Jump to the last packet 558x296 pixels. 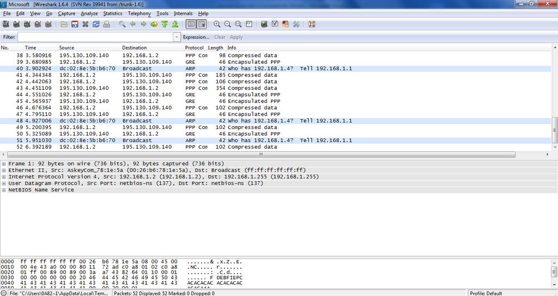point(175,24)
